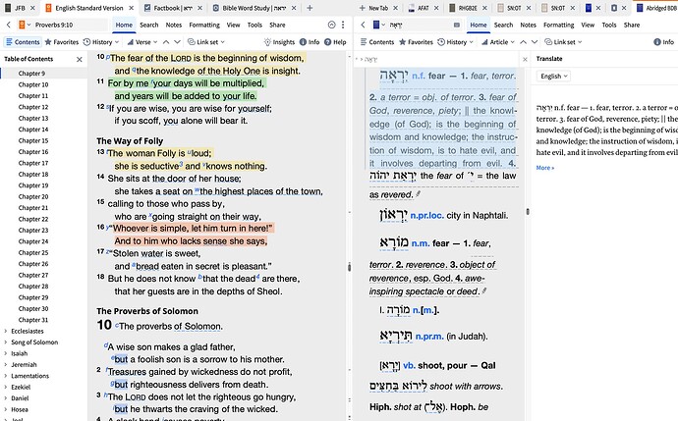This screenshot has height=421, width=678.
Task: Close the English Standard Version tab
Action: coord(132,8)
